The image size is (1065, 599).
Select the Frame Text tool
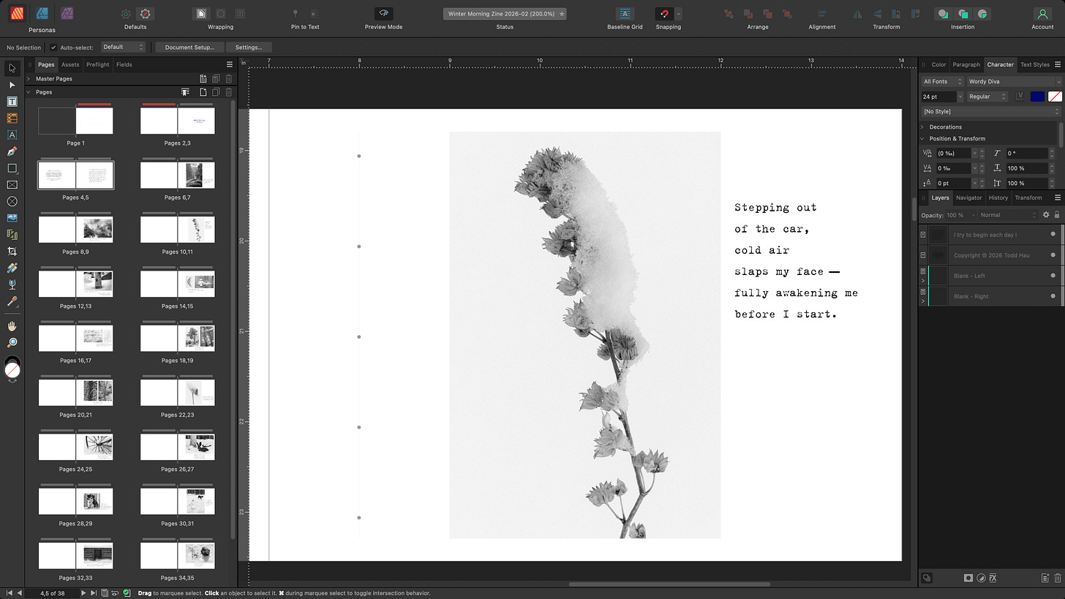[12, 102]
